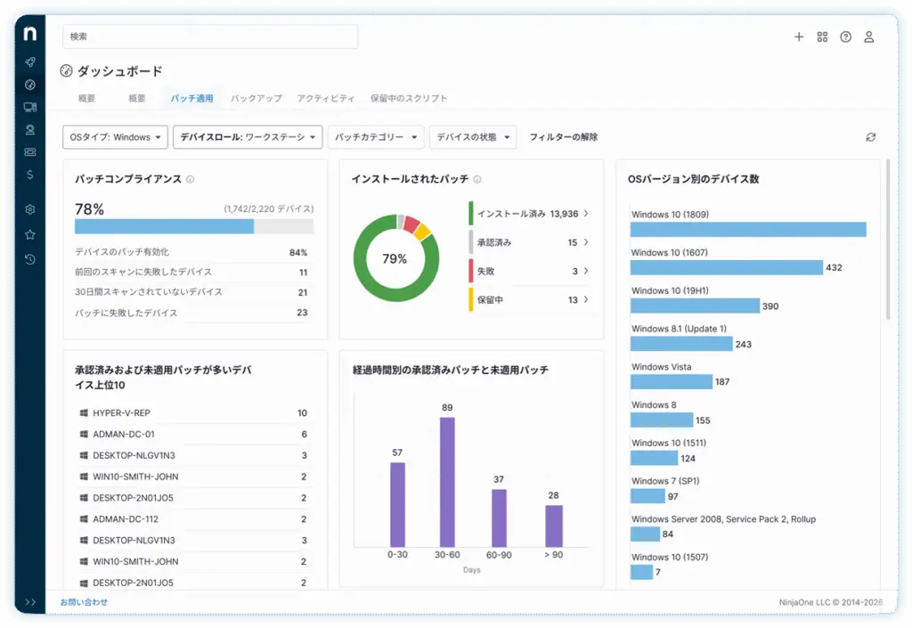
Task: Open the apps grid icon in header
Action: [822, 37]
